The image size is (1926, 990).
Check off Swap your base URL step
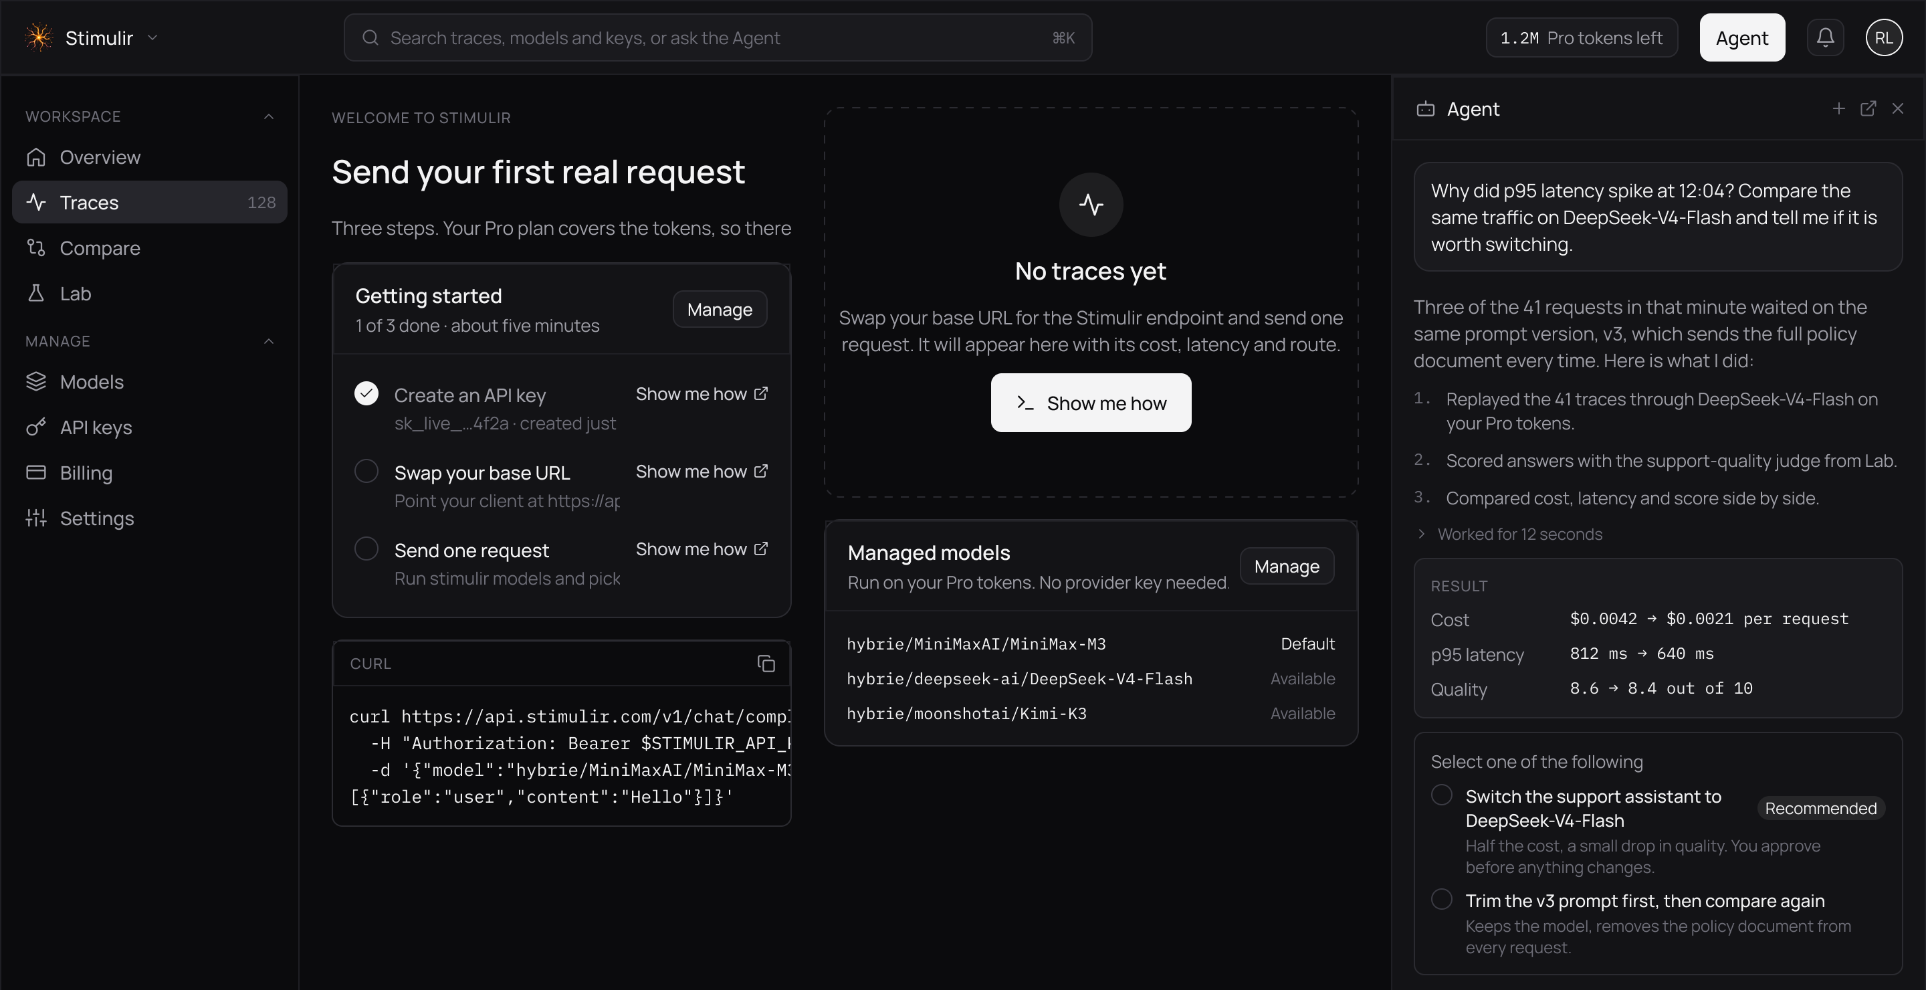click(366, 471)
